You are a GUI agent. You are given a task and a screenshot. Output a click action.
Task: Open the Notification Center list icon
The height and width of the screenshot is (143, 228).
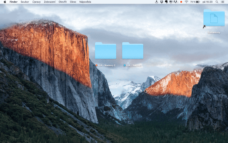pyautogui.click(x=222, y=2)
